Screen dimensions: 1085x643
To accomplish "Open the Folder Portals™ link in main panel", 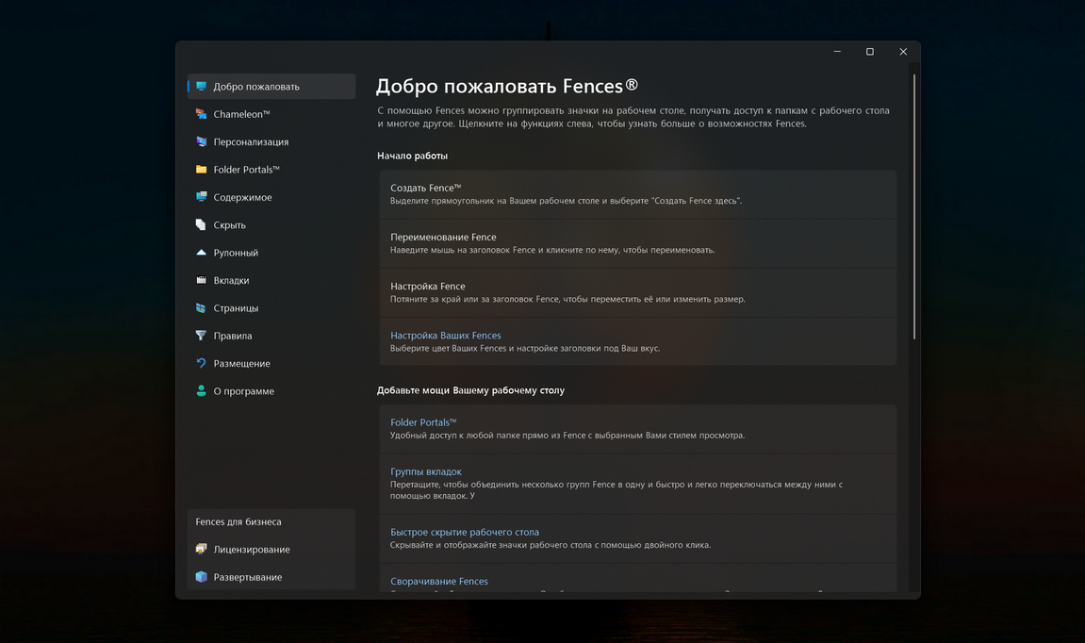I will (423, 422).
